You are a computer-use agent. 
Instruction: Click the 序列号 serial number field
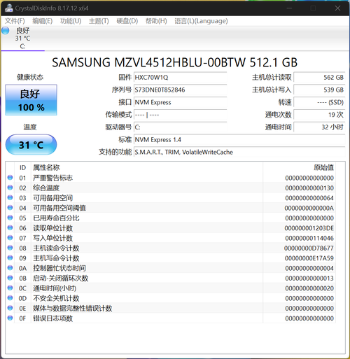tap(181, 90)
